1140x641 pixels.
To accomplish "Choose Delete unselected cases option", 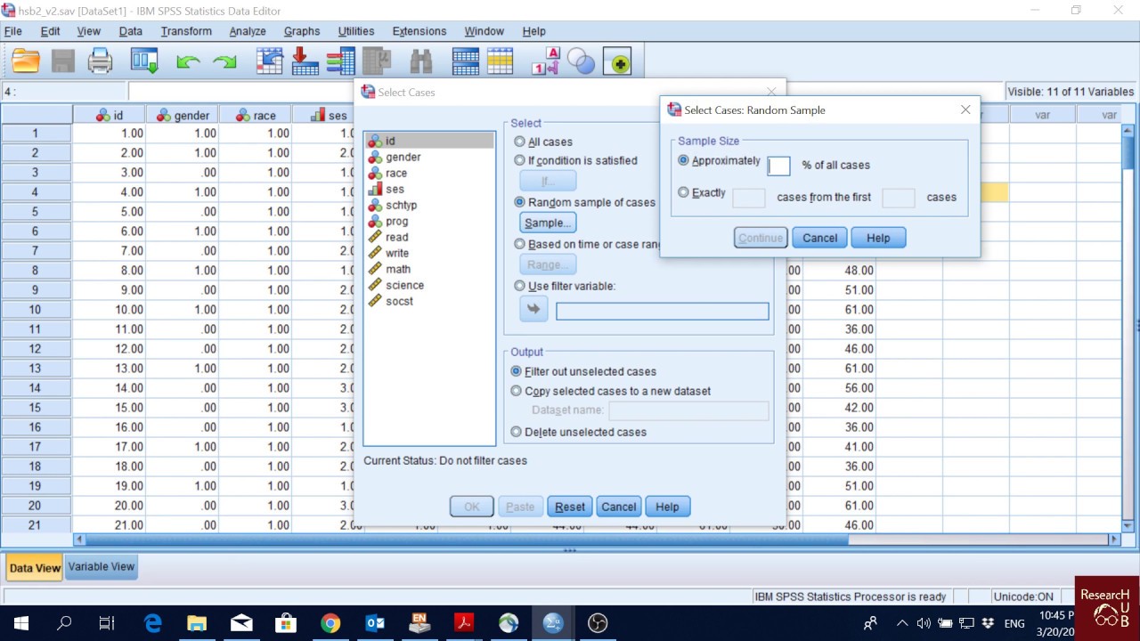I will point(516,432).
